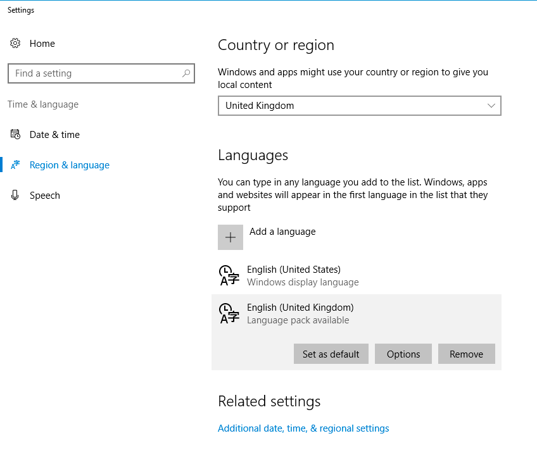Click the Related settings heading
The height and width of the screenshot is (455, 537).
tap(269, 401)
